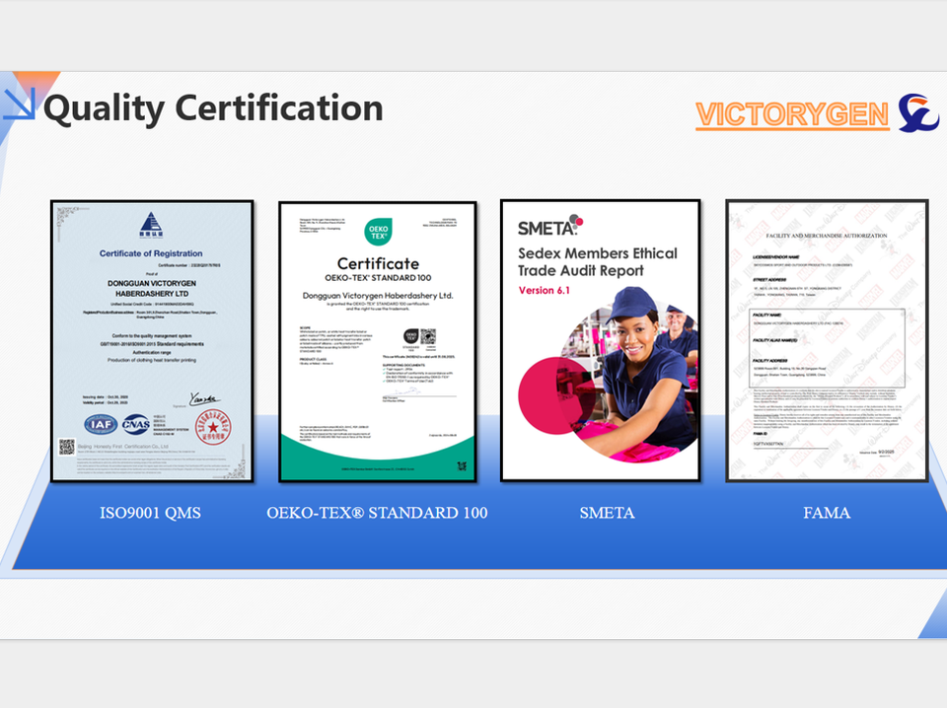Click the VICTORYGEN orange brand text
Viewport: 947px width, 708px height.
click(792, 114)
